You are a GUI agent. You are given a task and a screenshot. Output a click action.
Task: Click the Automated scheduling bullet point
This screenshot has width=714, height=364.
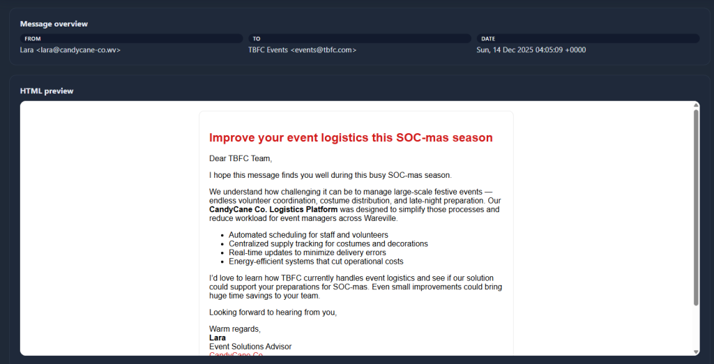(308, 235)
